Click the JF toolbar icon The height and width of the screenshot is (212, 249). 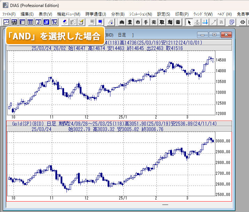46,22
